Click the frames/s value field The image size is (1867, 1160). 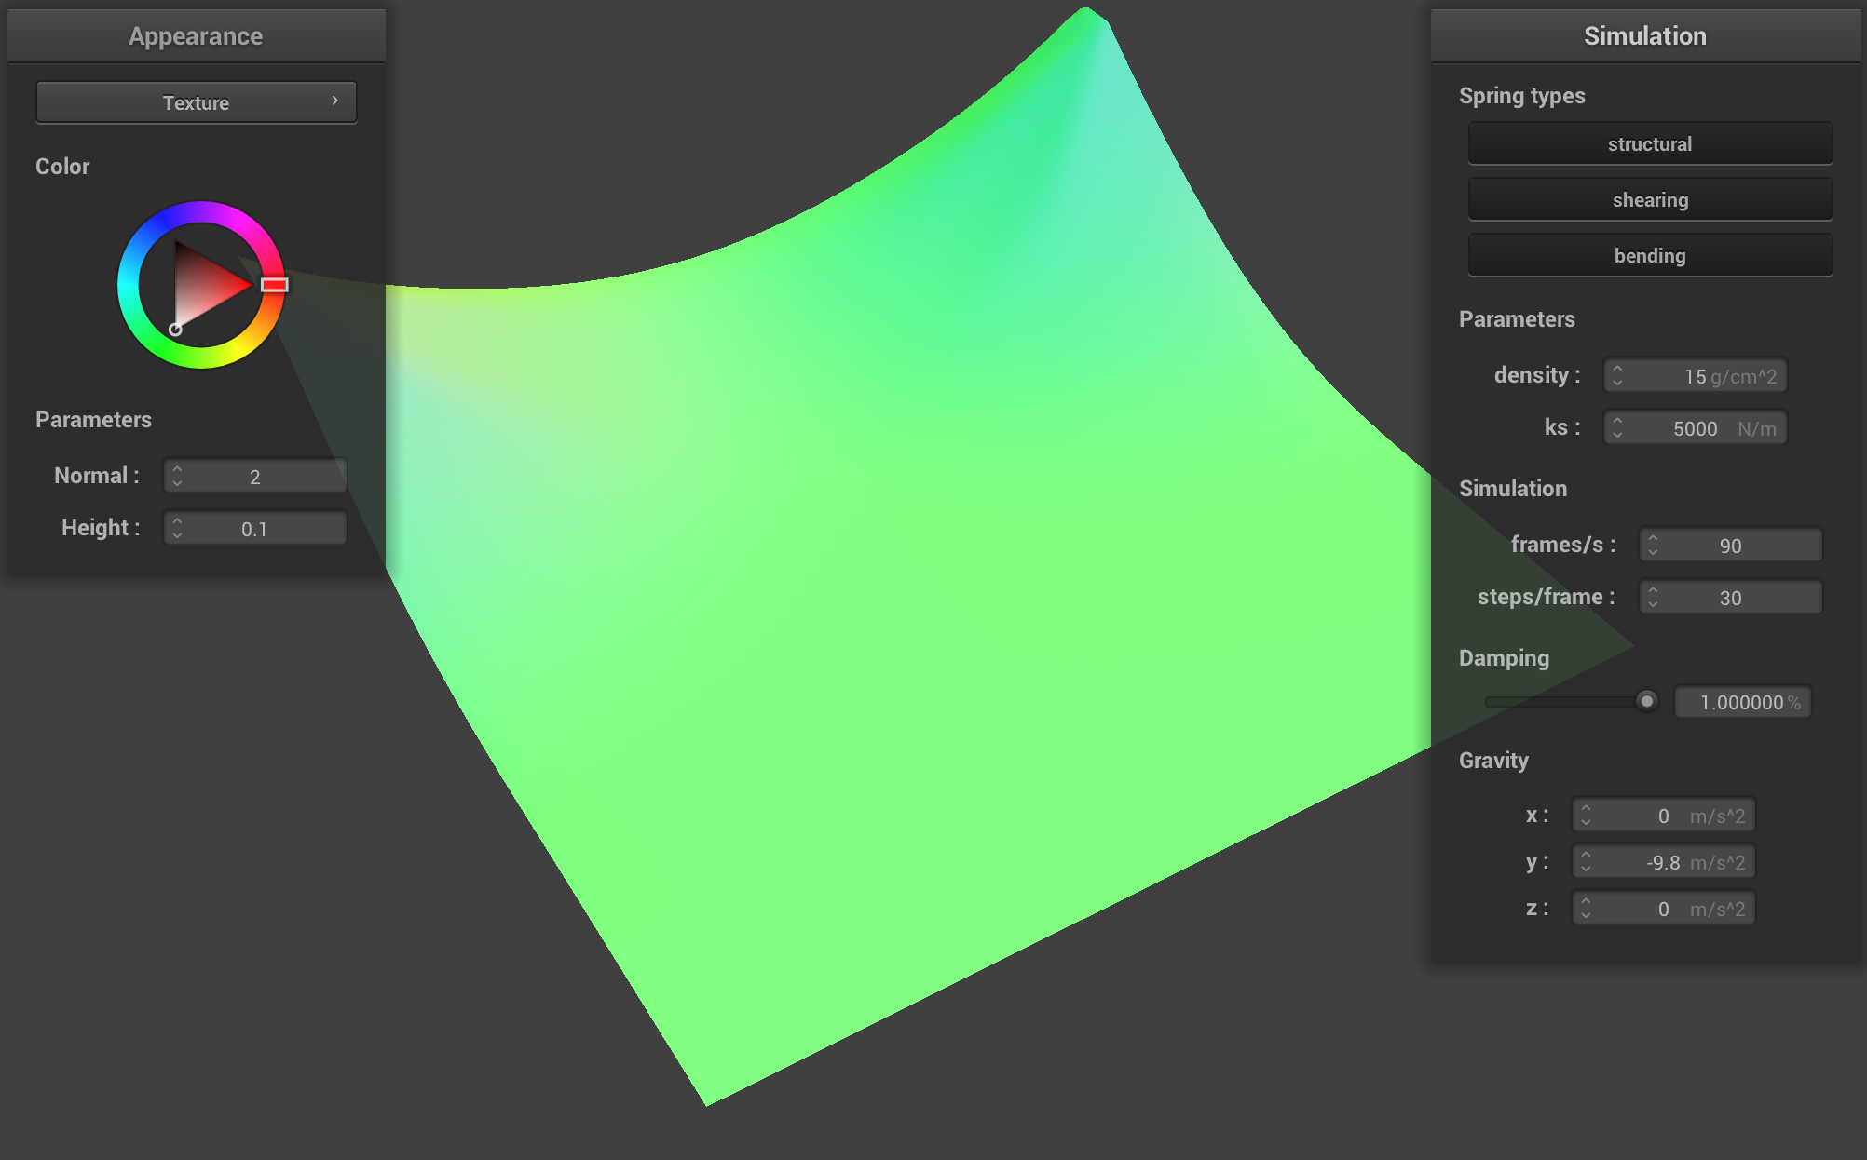click(1730, 545)
